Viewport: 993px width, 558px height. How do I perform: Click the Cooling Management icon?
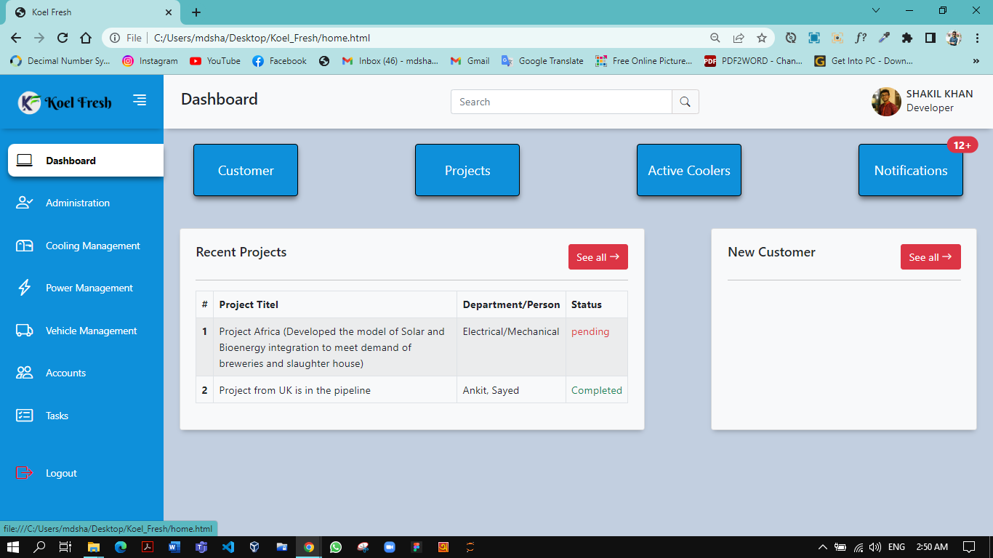[25, 246]
